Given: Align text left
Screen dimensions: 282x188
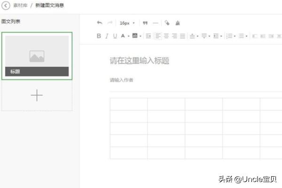Looking at the screenshot, I should click(158, 36).
